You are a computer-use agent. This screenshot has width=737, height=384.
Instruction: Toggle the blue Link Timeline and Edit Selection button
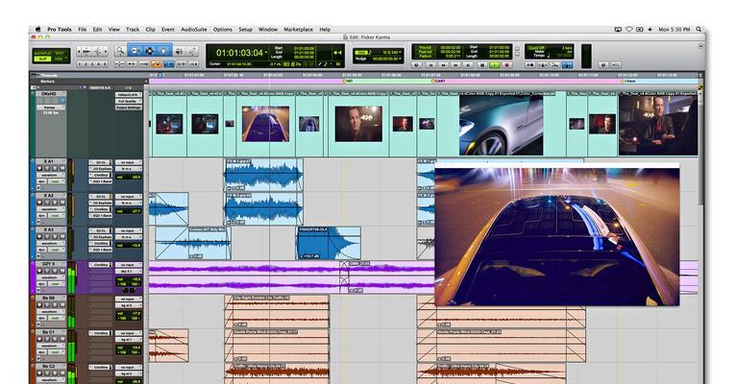click(169, 64)
